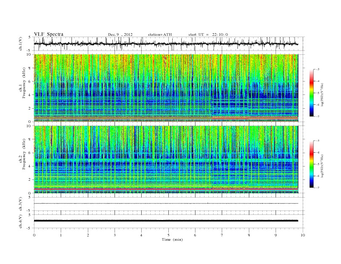Click the time axis tick label '7'
The image size is (341, 264).
point(222,235)
